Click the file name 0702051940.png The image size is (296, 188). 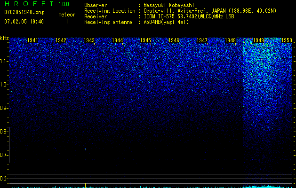pos(24,13)
